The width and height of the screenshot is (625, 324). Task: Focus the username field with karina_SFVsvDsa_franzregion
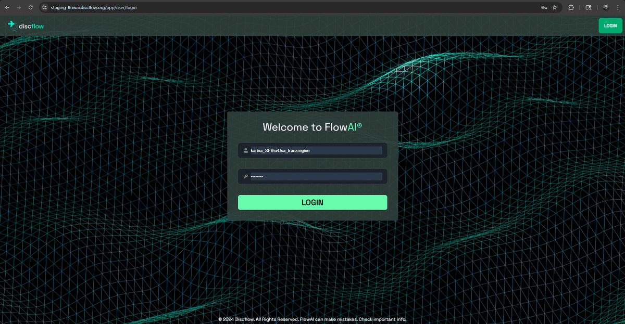[x=316, y=151]
